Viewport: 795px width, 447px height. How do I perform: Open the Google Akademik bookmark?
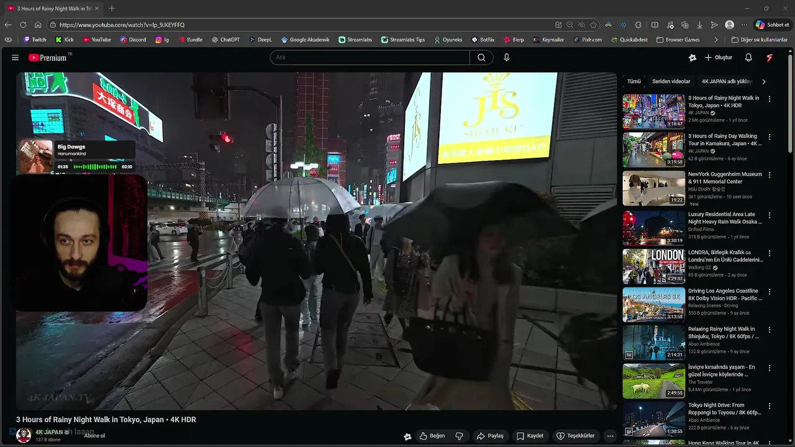coord(305,40)
